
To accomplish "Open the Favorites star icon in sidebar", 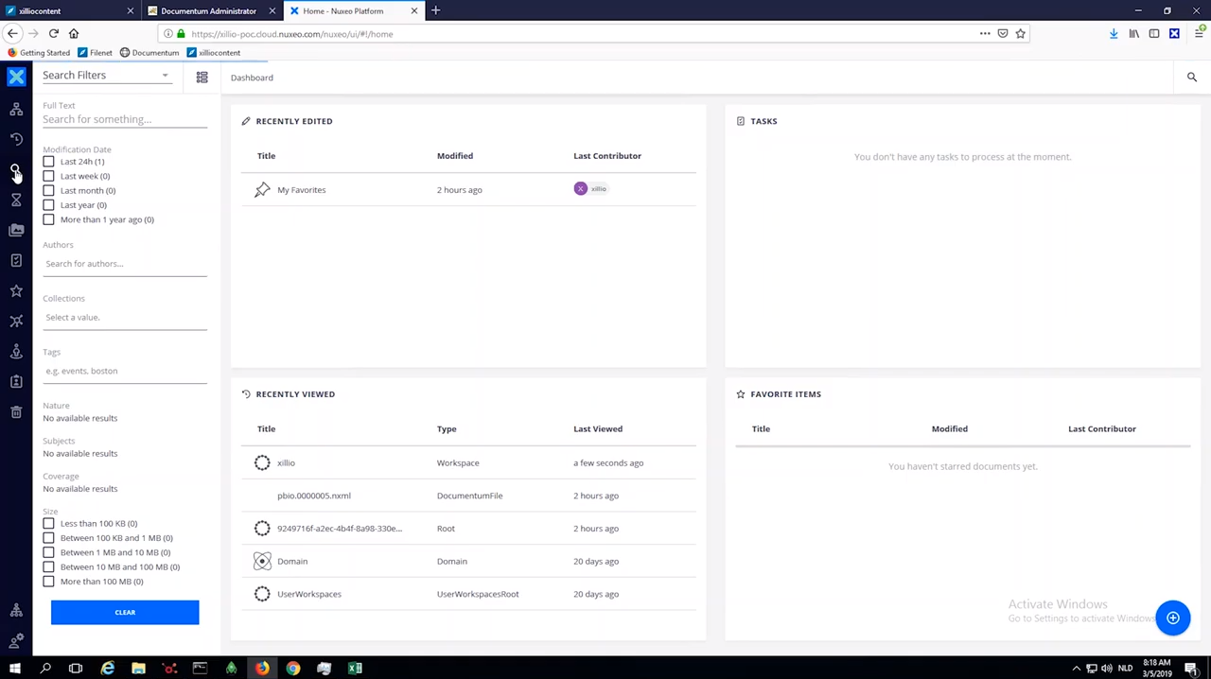I will click(15, 290).
